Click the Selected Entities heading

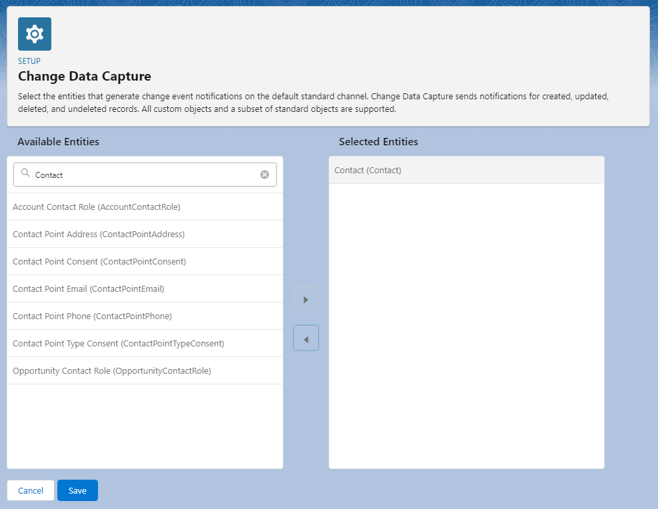coord(378,142)
